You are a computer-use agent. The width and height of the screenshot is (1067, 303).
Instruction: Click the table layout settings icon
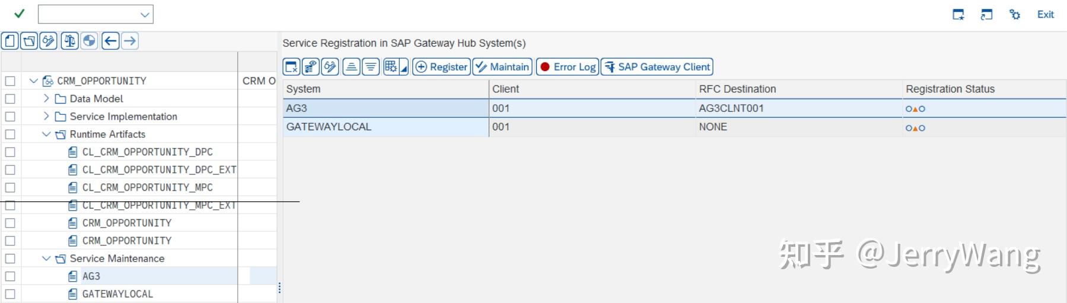(x=391, y=67)
